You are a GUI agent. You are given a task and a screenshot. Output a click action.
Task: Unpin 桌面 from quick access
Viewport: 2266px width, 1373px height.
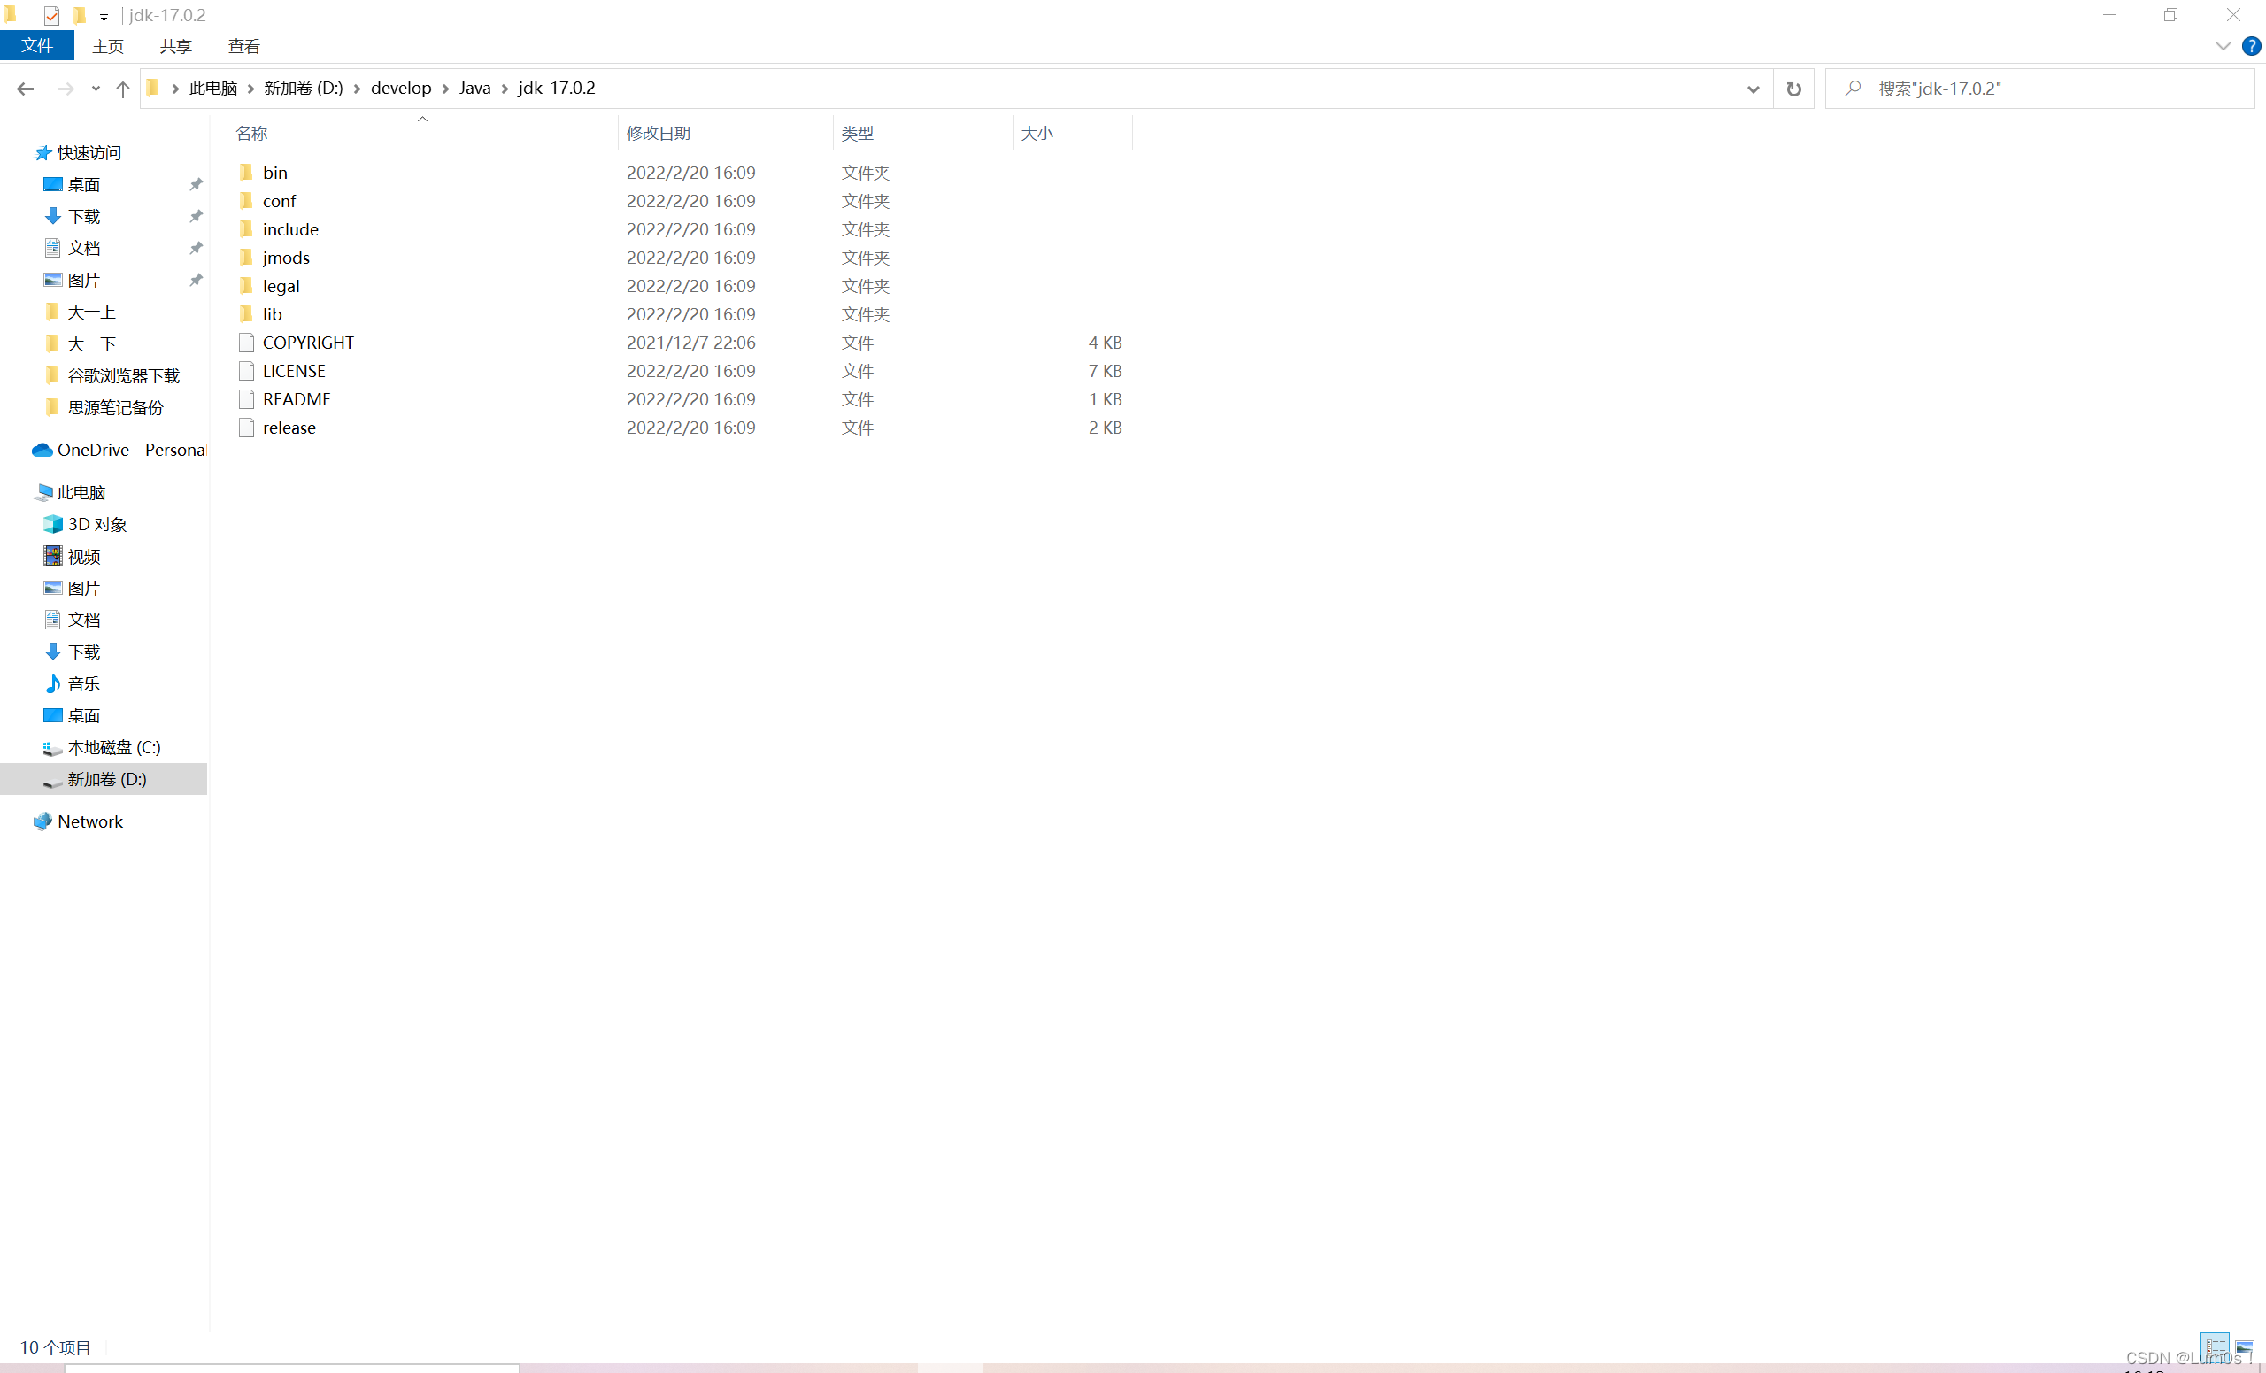point(196,184)
